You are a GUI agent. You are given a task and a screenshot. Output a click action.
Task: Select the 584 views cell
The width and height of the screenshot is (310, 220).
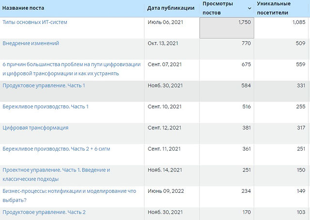click(x=227, y=91)
